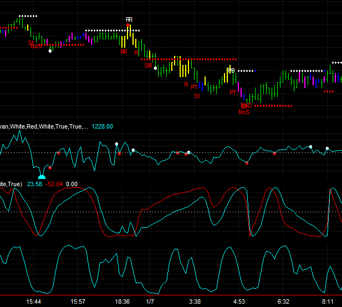The width and height of the screenshot is (342, 307).
Task: Click the cyan oscillator value 23.58
Action: tap(34, 184)
